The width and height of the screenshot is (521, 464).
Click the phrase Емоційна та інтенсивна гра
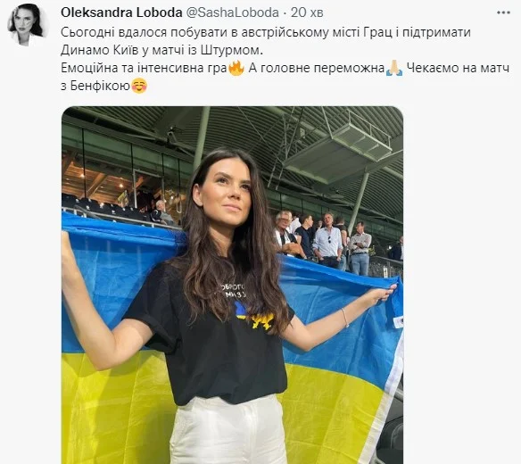click(144, 68)
